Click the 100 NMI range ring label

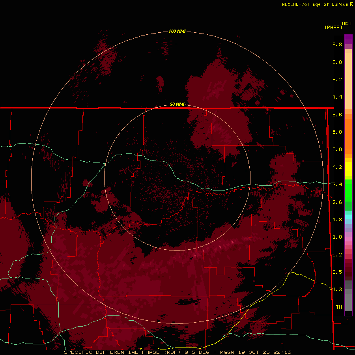click(x=177, y=31)
